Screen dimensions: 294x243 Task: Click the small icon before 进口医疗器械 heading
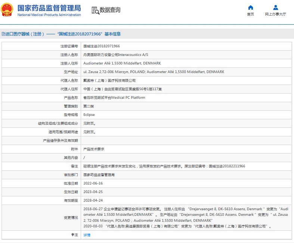(x=3, y=34)
